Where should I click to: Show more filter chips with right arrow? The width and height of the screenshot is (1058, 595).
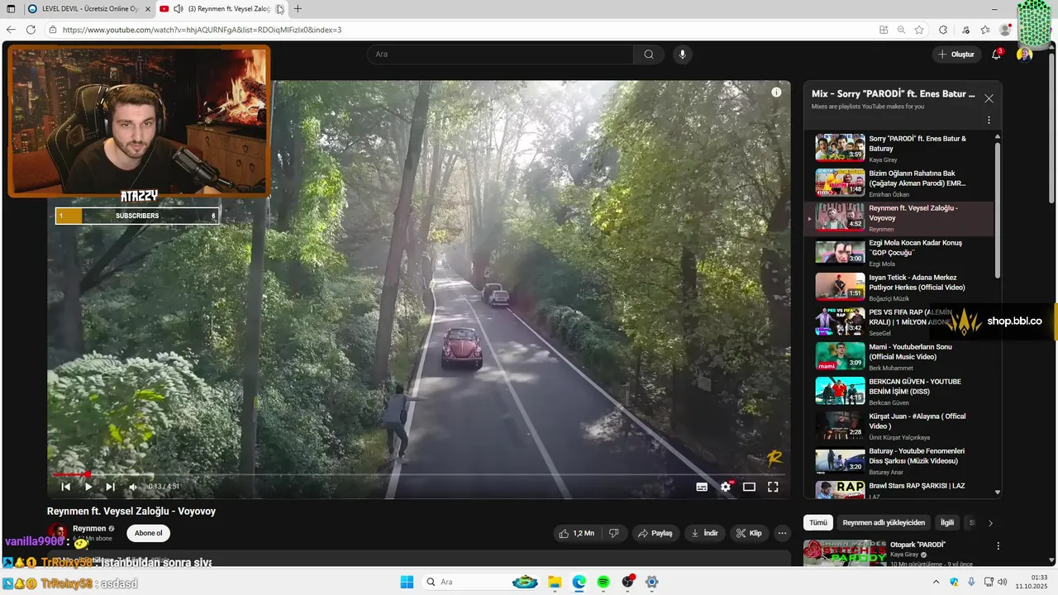coord(990,523)
